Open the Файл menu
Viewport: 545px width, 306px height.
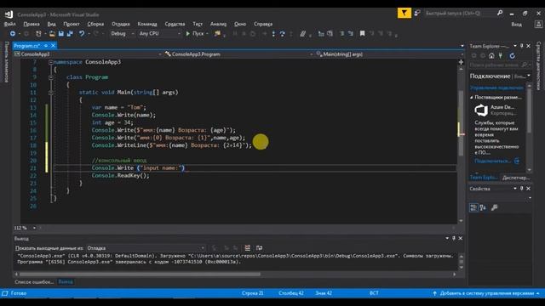click(x=9, y=24)
